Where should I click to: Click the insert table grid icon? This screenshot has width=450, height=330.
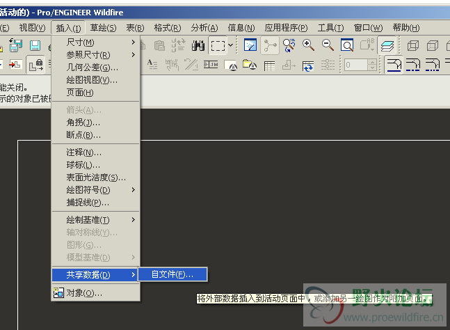269,65
